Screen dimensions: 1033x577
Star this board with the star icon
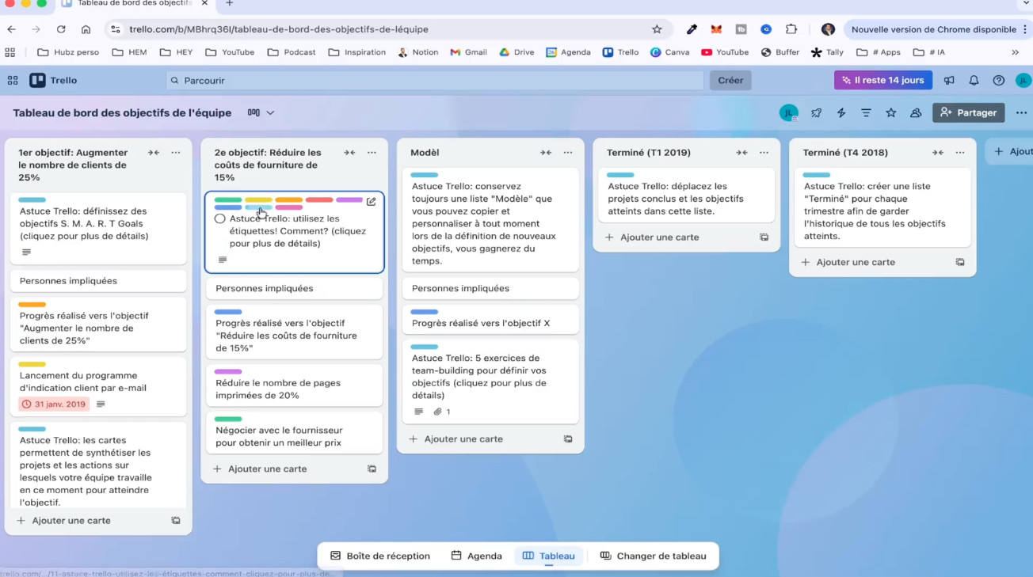891,113
